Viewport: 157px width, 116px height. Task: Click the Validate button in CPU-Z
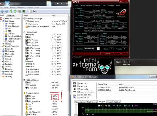tap(107, 54)
